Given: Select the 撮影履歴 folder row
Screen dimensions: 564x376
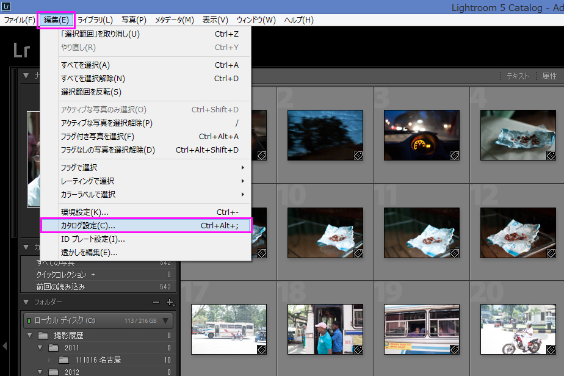Looking at the screenshot, I should point(98,335).
